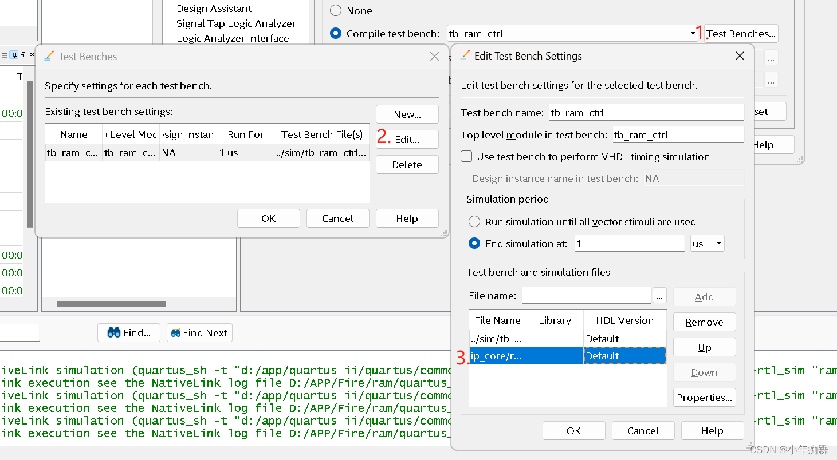Click the File name input field
837x460 pixels.
click(587, 296)
